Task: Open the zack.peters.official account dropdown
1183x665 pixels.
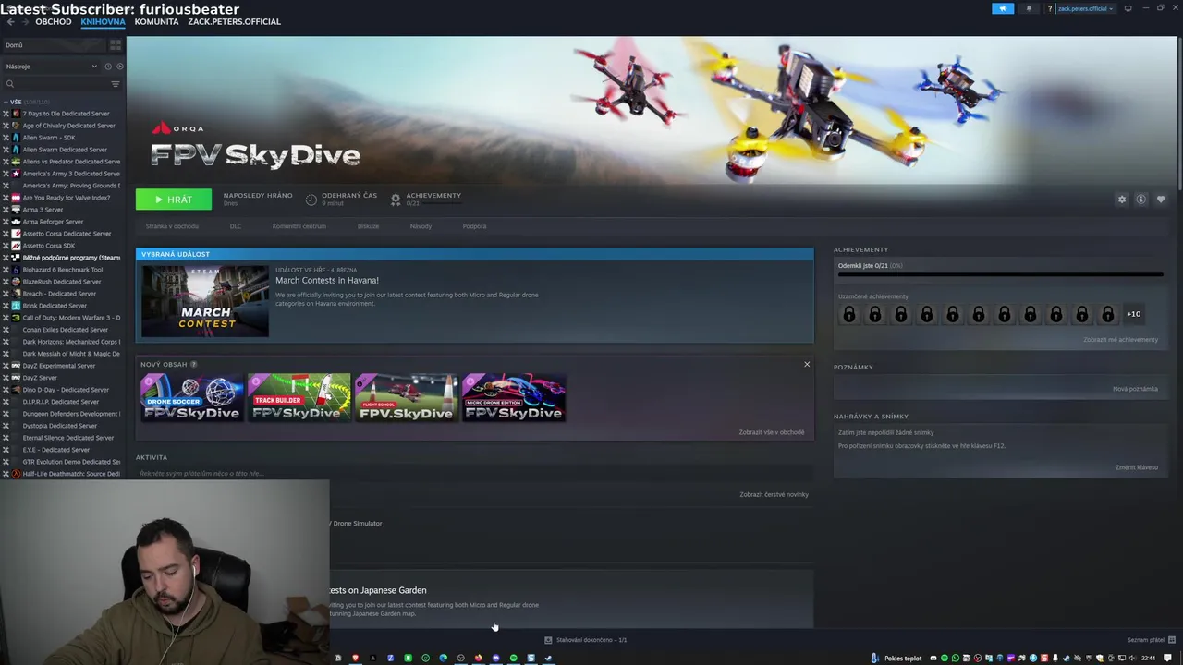Action: (1085, 8)
